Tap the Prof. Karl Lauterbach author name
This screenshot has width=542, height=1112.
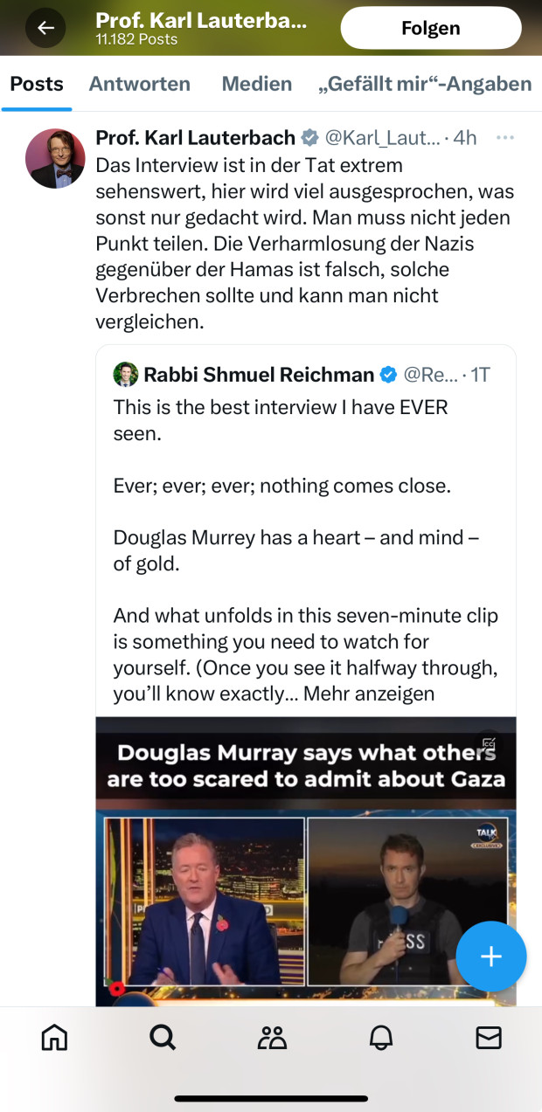[x=195, y=137]
